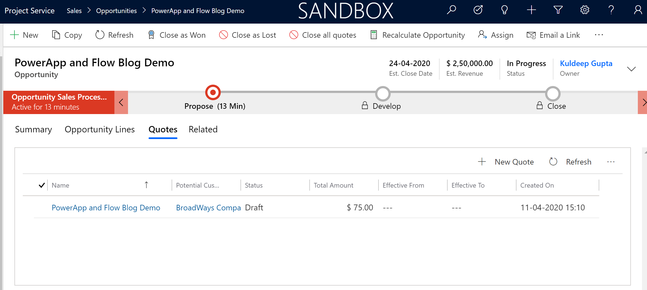The height and width of the screenshot is (290, 647).
Task: Switch to the Opportunity Lines tab
Action: click(x=100, y=129)
